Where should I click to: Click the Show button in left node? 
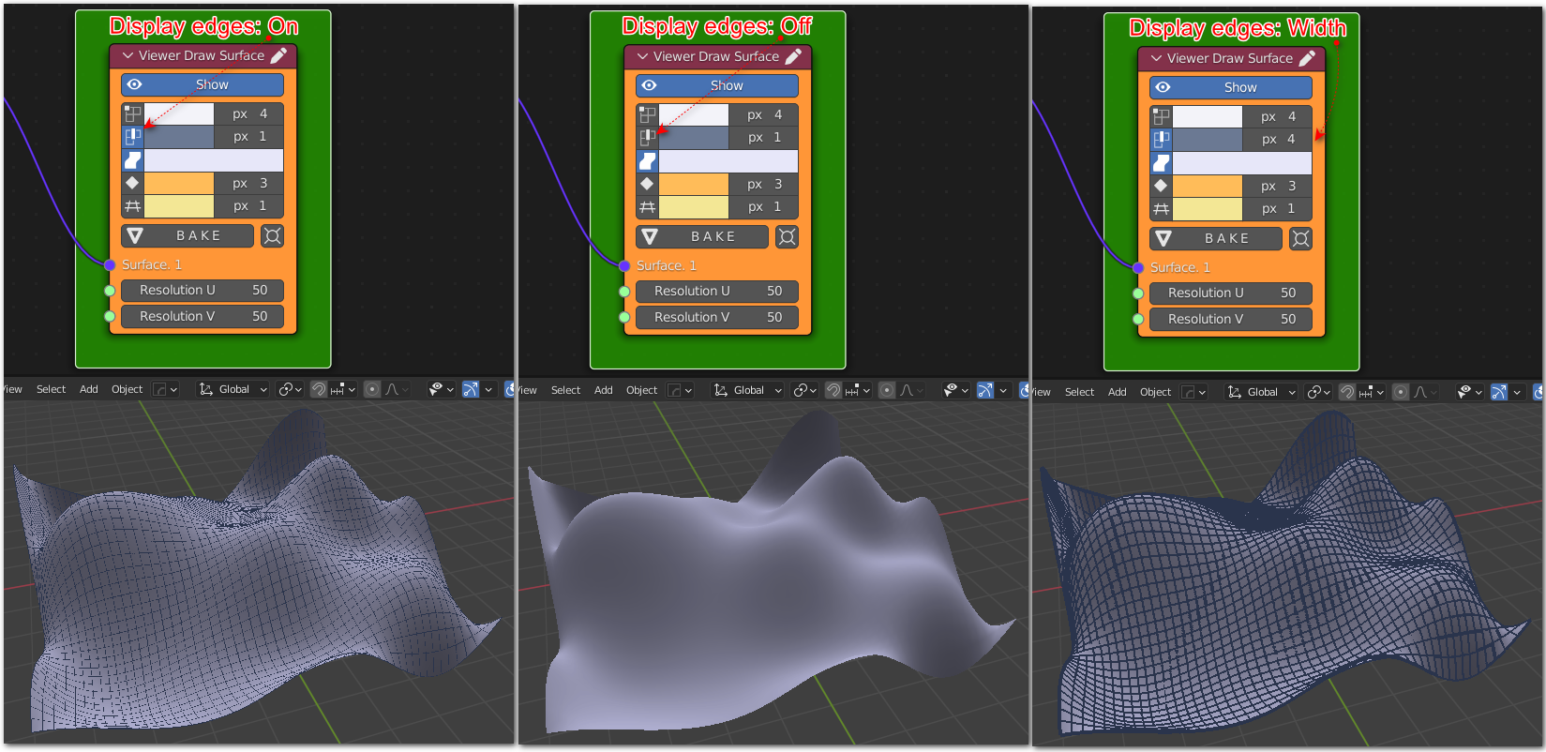pyautogui.click(x=203, y=84)
